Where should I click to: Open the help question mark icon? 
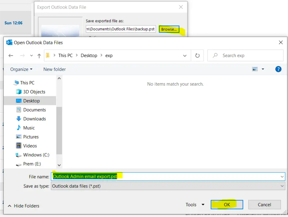(278, 69)
